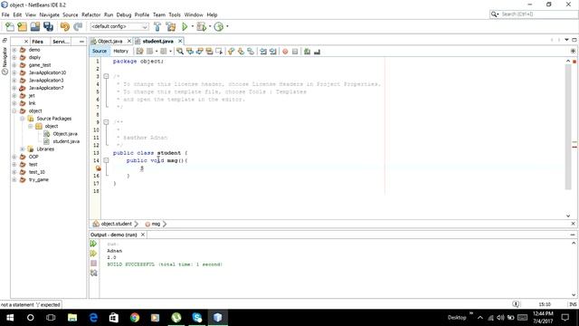
Task: Click the Redo toolbar icon
Action: [78, 26]
